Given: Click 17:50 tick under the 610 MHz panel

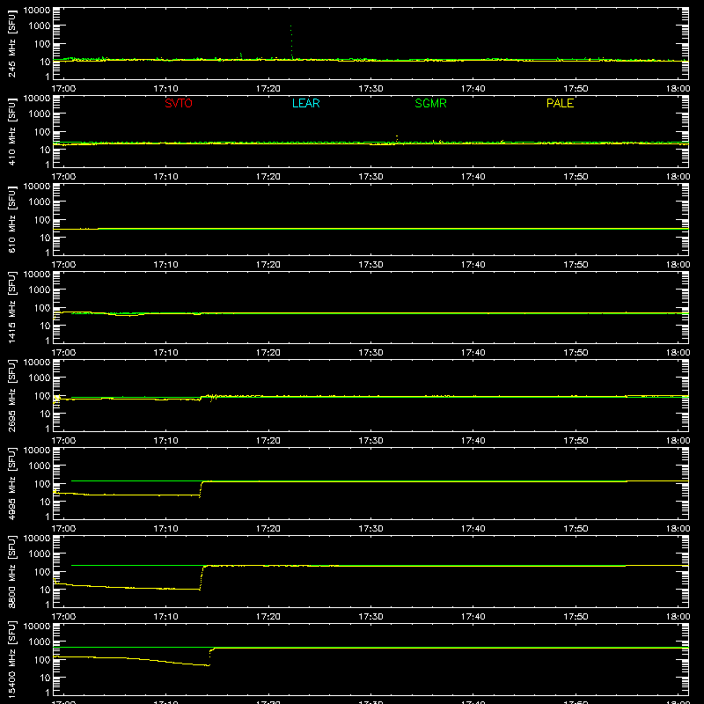Looking at the screenshot, I should [x=576, y=265].
